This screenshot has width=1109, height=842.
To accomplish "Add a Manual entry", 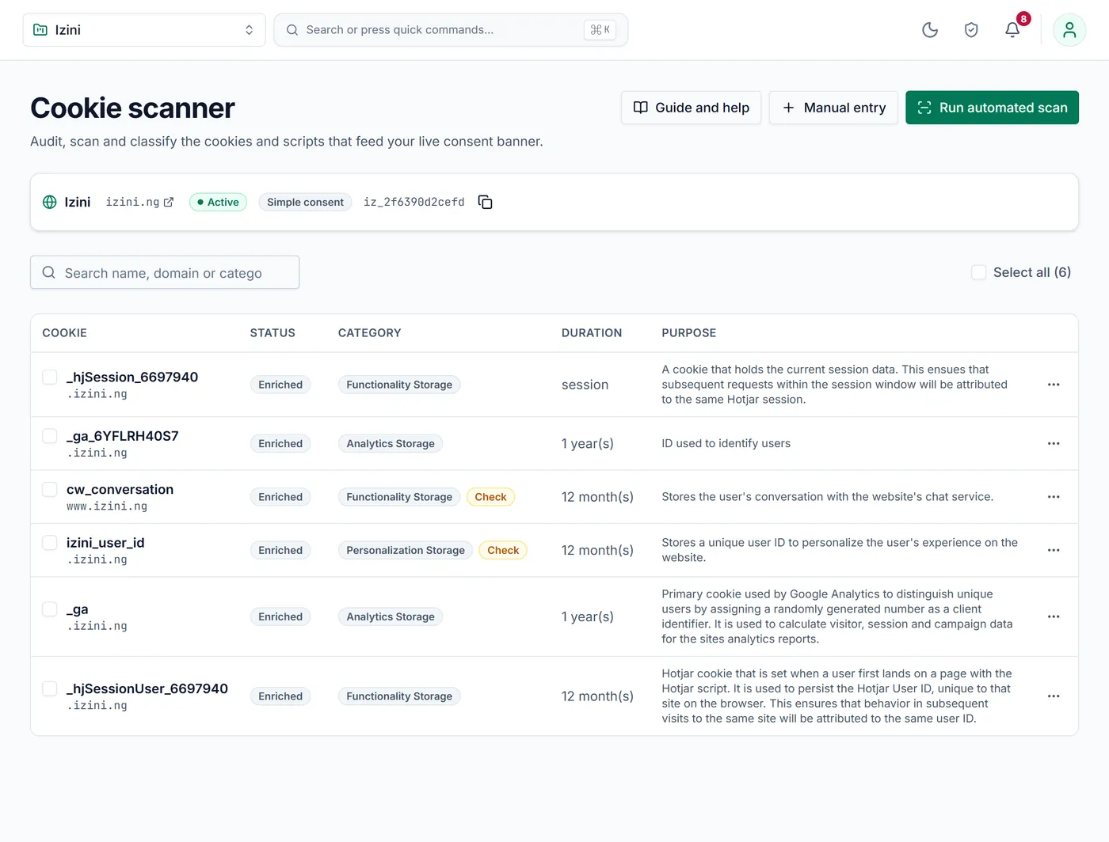I will coord(833,108).
